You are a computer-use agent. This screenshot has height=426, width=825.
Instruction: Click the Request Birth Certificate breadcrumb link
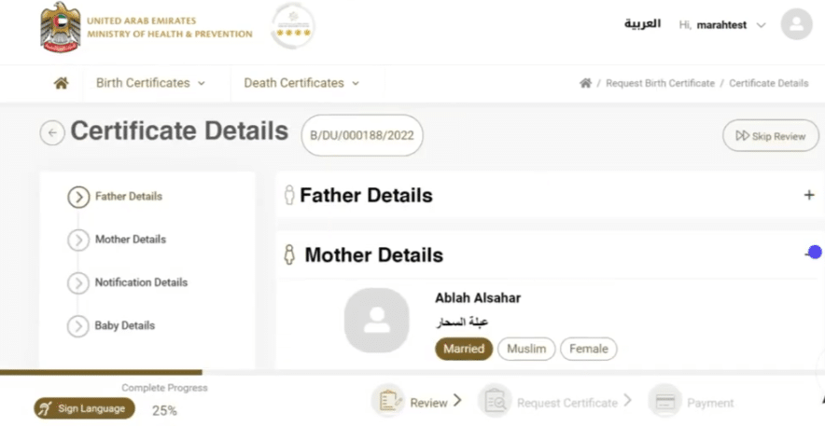tap(660, 83)
